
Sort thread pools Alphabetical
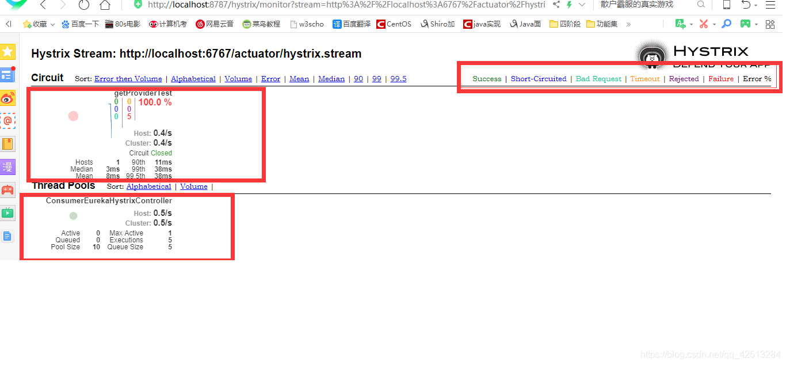148,187
